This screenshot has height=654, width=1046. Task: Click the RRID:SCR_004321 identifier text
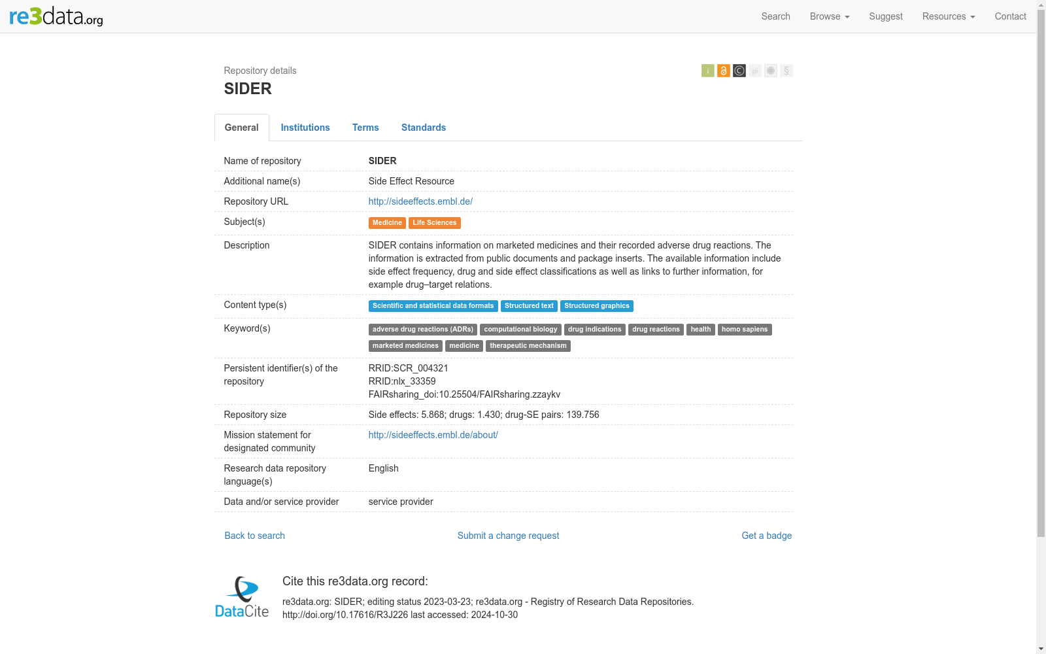[x=409, y=368]
